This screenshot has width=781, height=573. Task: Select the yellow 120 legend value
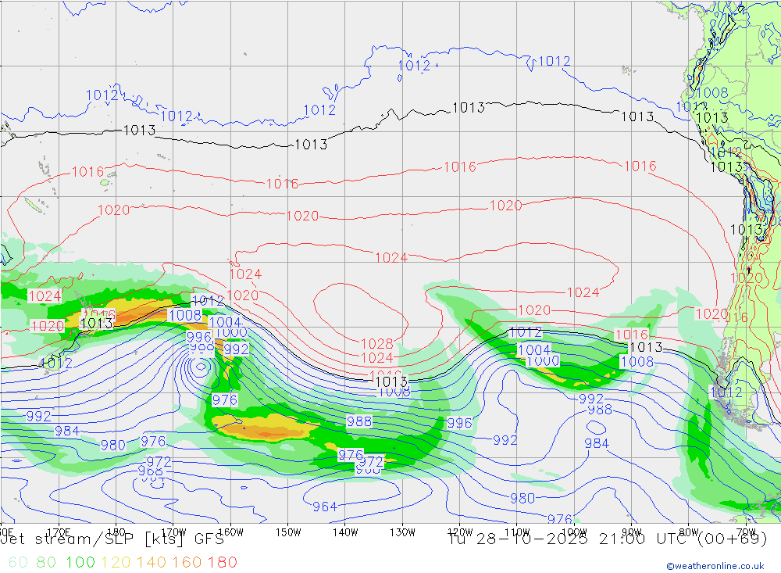(x=116, y=562)
